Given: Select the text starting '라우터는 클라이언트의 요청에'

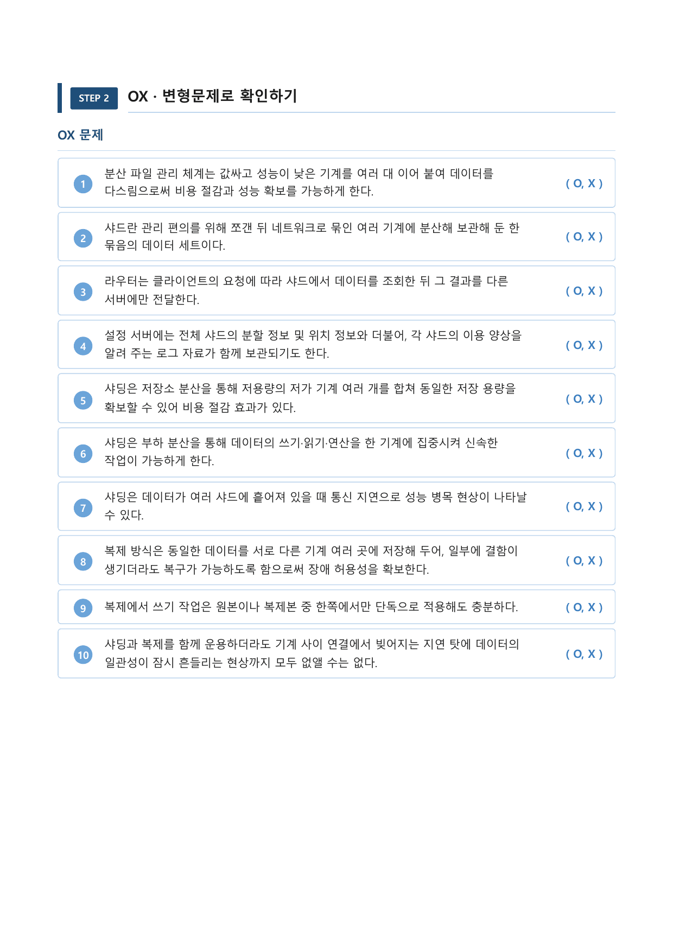Looking at the screenshot, I should click(306, 290).
